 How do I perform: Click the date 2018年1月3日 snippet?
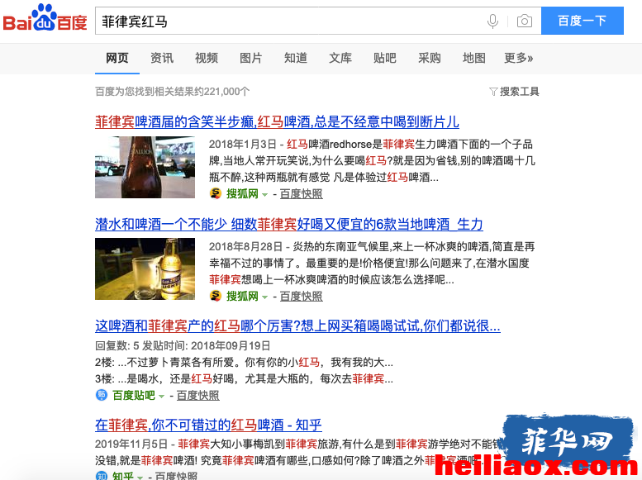243,144
